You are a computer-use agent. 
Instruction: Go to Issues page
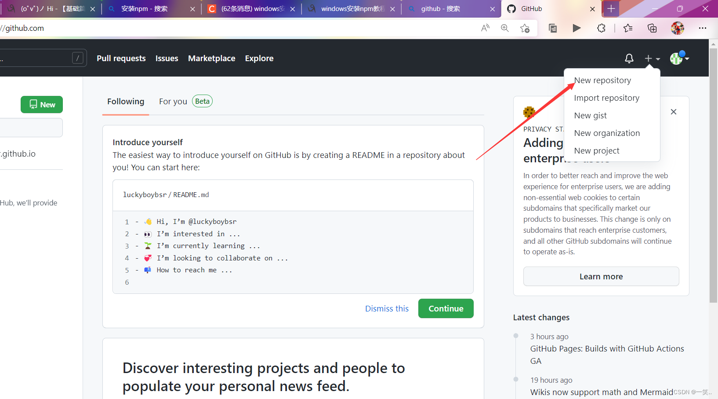(x=167, y=58)
